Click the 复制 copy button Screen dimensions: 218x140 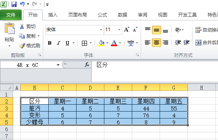click(x=27, y=36)
